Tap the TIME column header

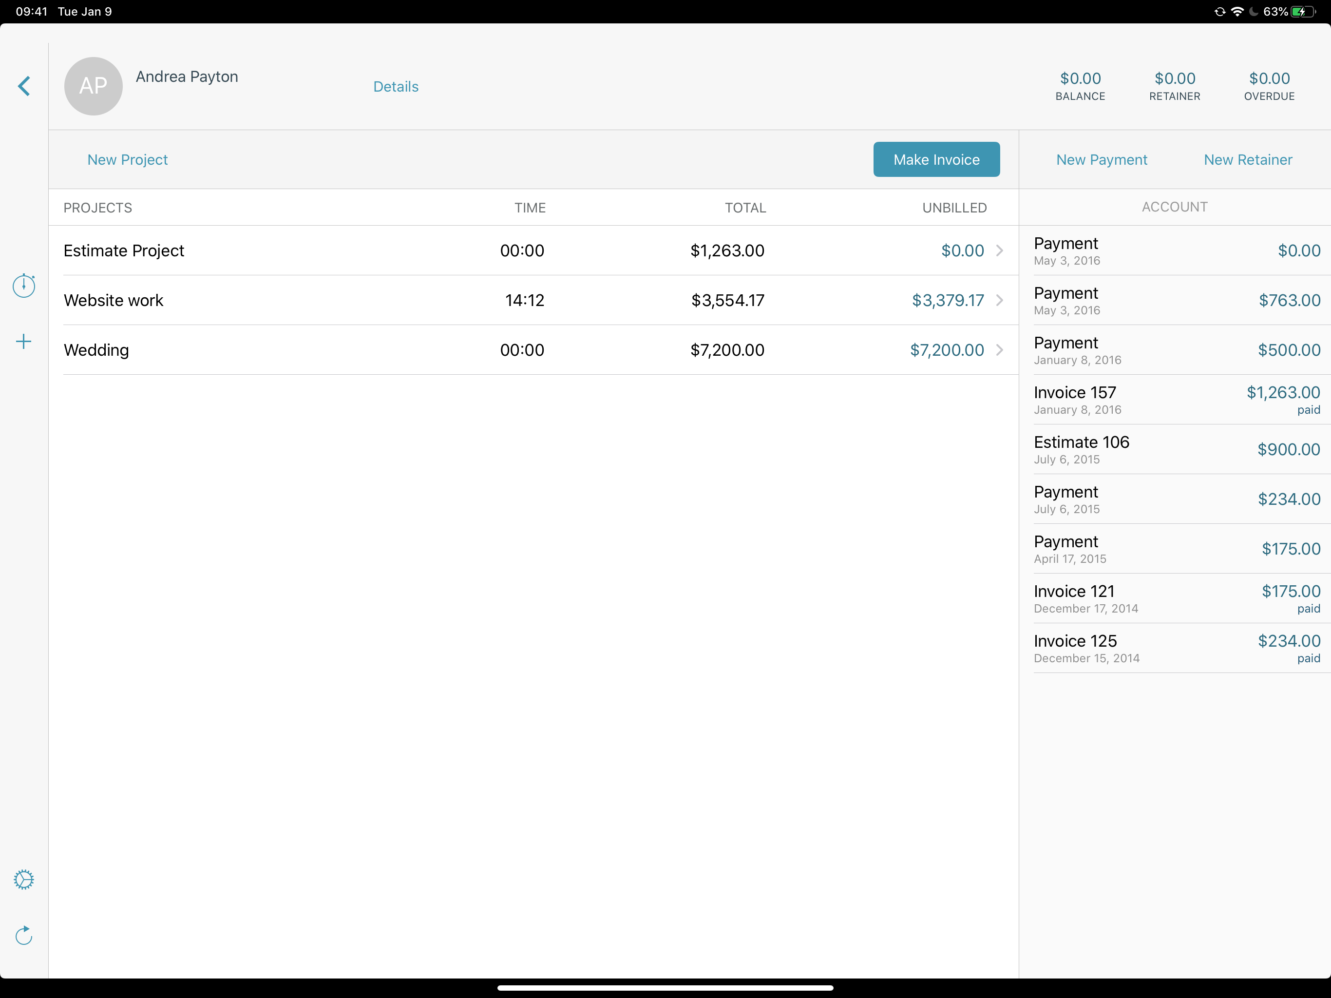coord(530,208)
